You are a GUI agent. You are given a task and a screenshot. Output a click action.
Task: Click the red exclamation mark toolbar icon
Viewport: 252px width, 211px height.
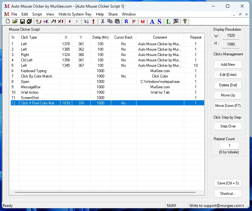[93, 22]
